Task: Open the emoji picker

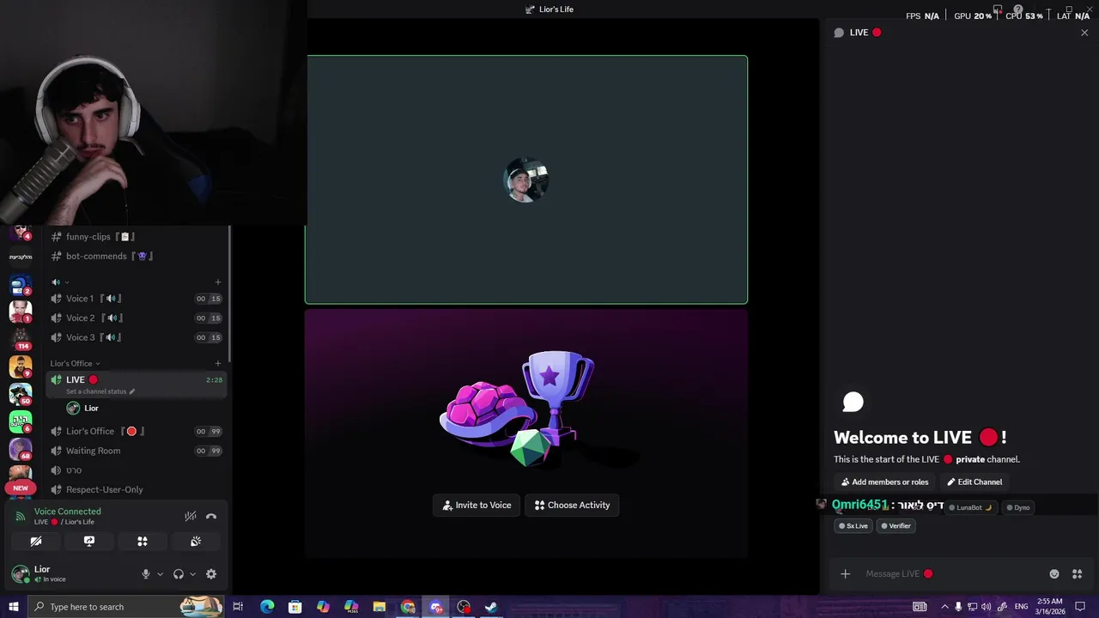Action: (1054, 574)
